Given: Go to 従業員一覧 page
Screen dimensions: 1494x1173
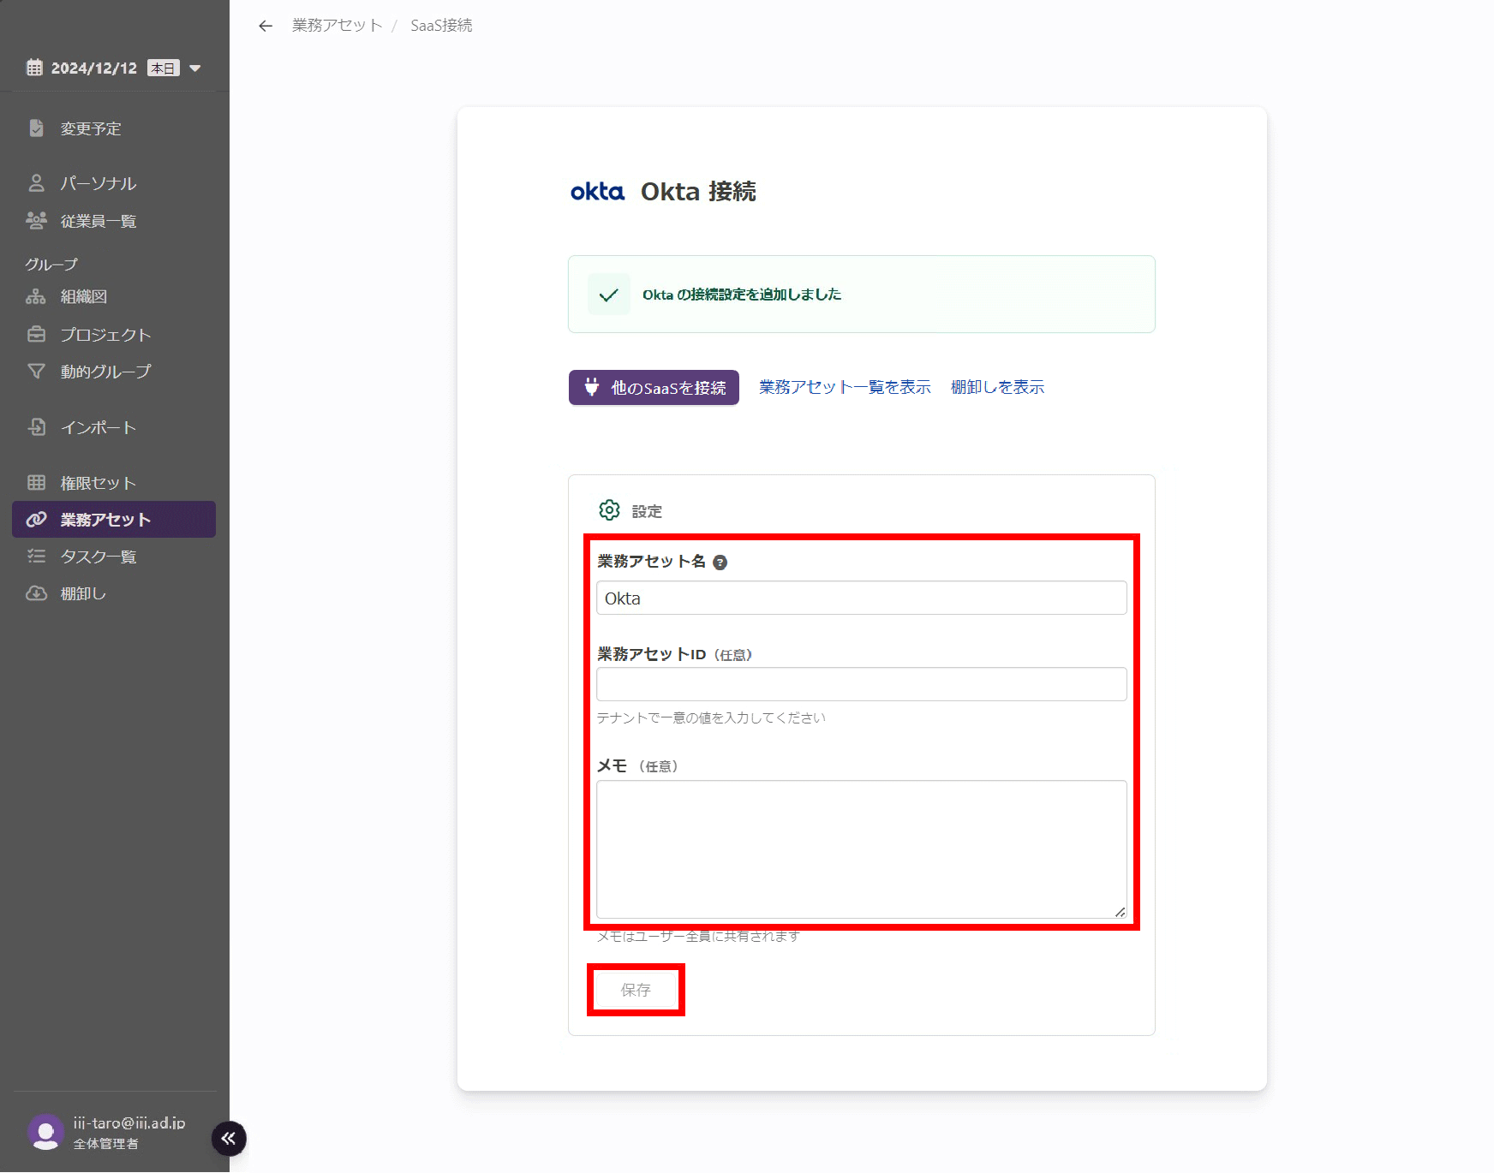Looking at the screenshot, I should pyautogui.click(x=98, y=221).
